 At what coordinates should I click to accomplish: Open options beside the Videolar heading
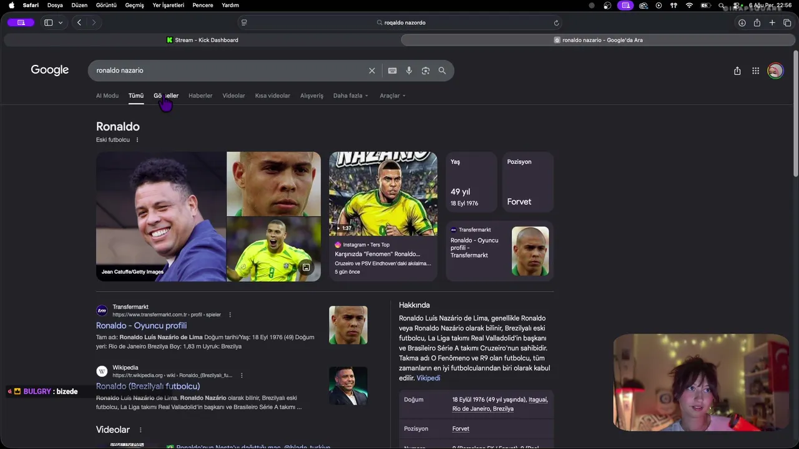point(140,430)
